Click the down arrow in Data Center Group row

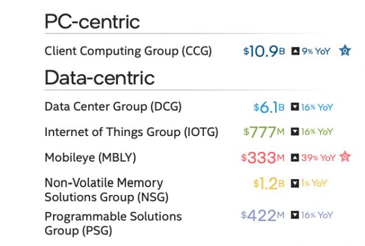pos(296,108)
